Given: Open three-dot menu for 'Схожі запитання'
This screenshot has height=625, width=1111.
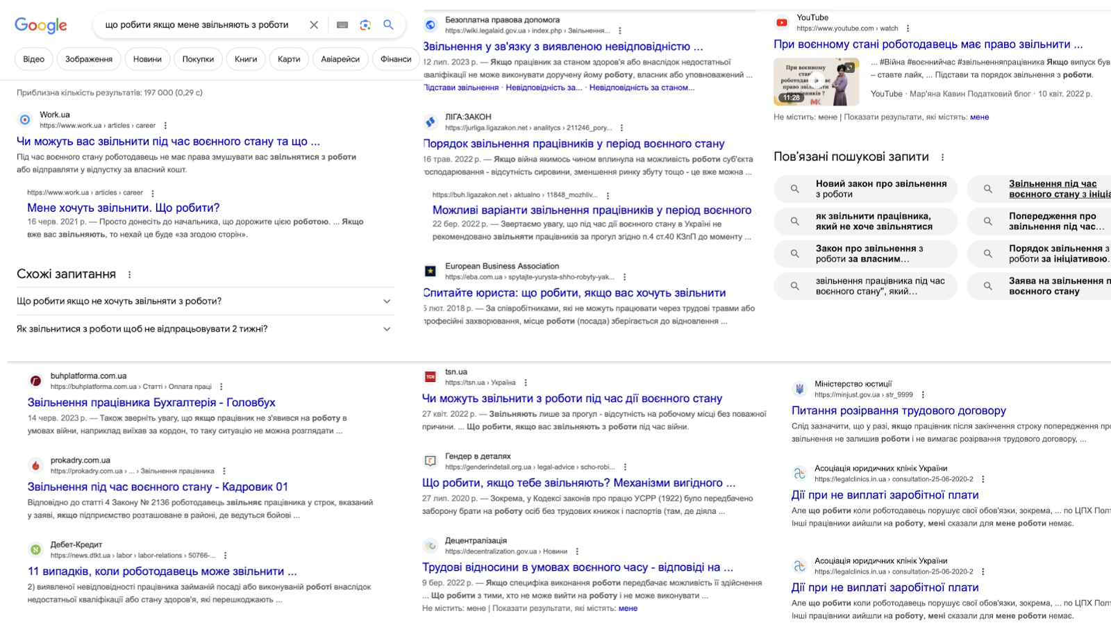Looking at the screenshot, I should point(129,274).
